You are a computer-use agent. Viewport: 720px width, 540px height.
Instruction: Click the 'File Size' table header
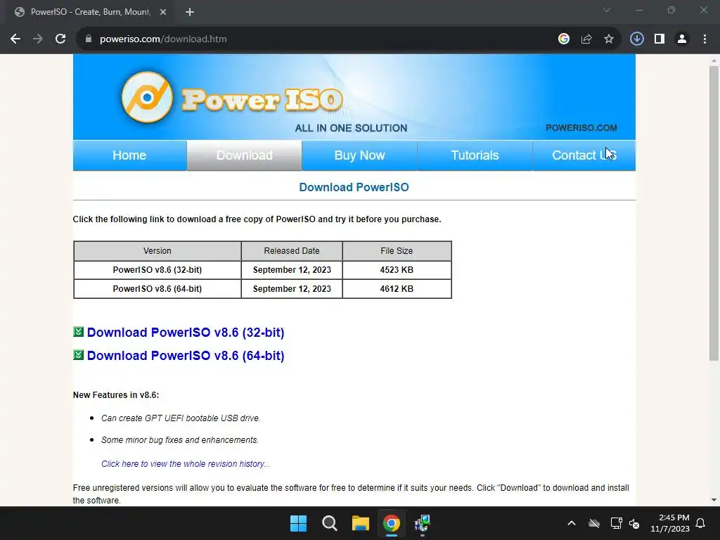click(x=397, y=251)
